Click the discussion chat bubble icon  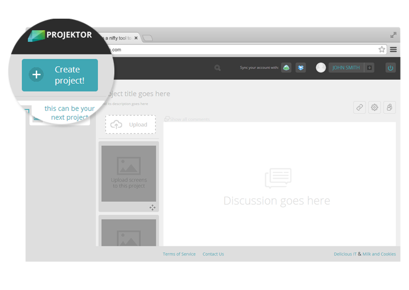[278, 178]
